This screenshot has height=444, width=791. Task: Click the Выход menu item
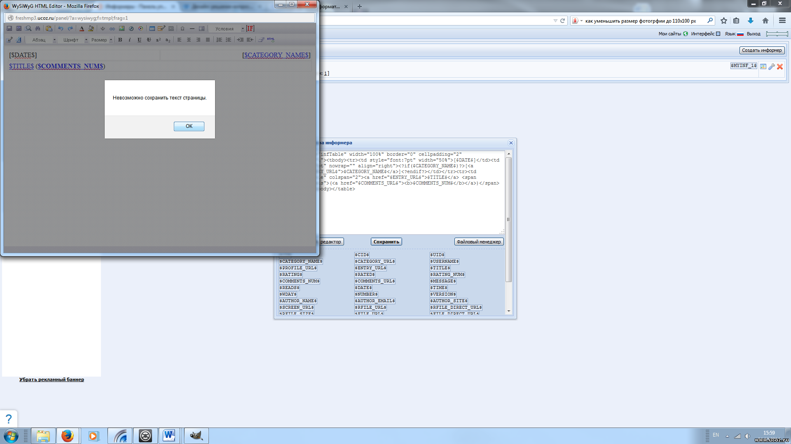[x=754, y=34]
